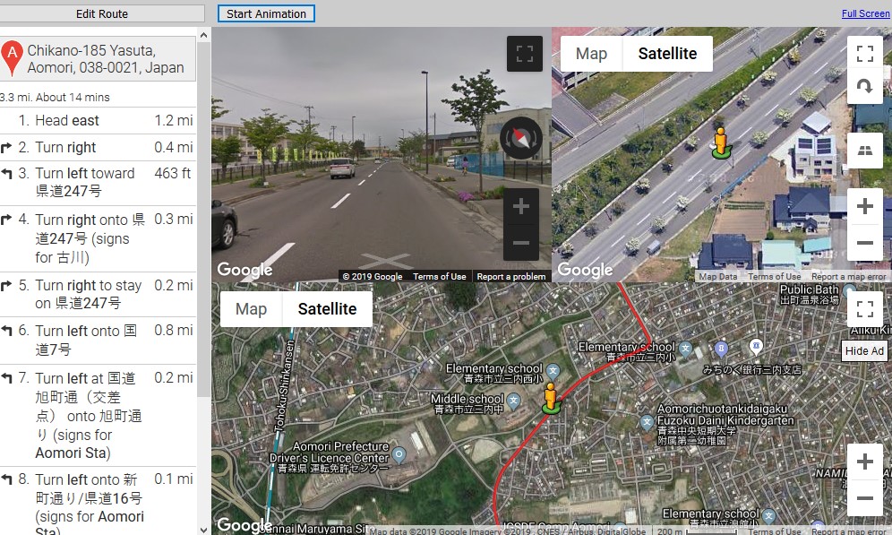Toggle fullscreen in Street View panel
The height and width of the screenshot is (535, 892).
pos(525,54)
